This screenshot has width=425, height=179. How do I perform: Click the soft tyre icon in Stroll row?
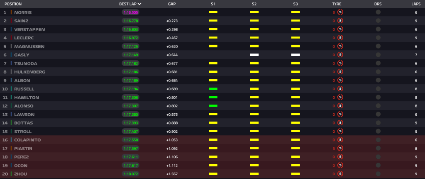coord(340,131)
